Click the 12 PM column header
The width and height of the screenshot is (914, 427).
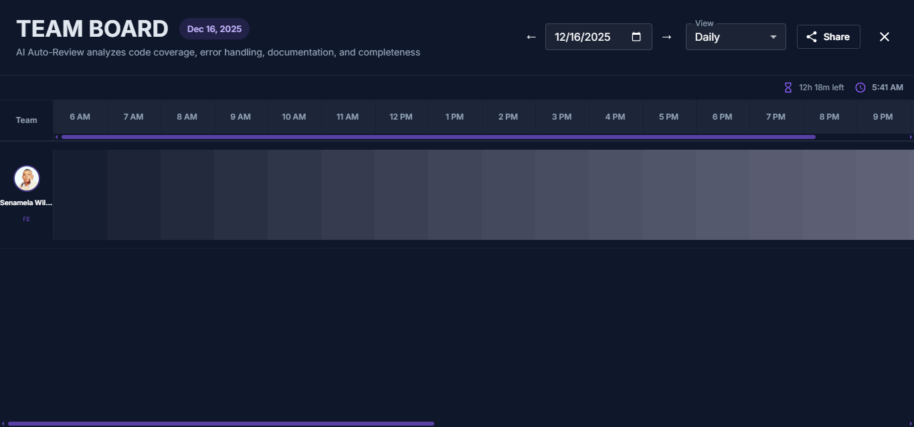click(x=401, y=116)
